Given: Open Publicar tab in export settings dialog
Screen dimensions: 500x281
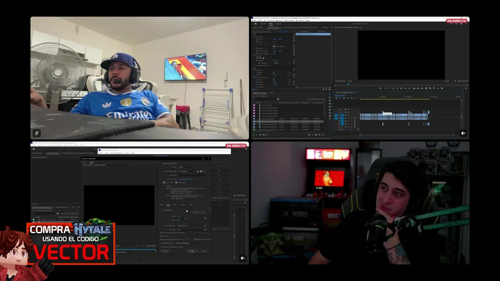Looking at the screenshot, I should [x=191, y=205].
